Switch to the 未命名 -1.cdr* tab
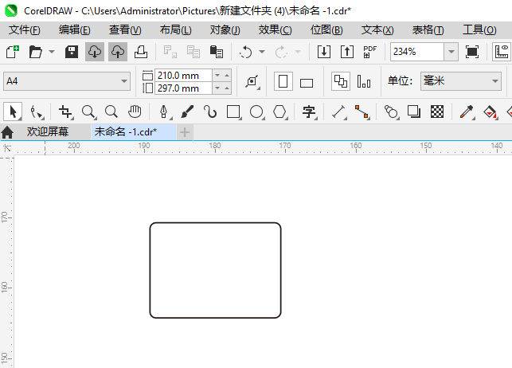 (x=133, y=132)
